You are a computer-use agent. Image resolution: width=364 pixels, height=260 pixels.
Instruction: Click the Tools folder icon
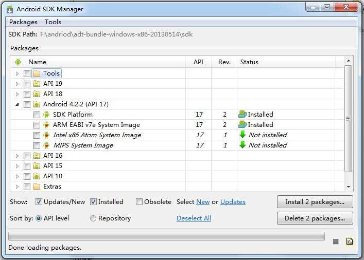[37, 73]
